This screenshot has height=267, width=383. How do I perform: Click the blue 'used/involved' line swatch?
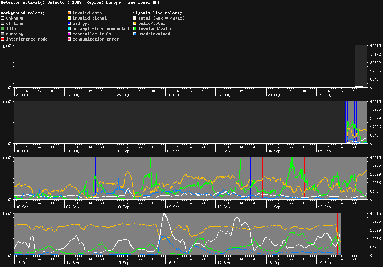pyautogui.click(x=135, y=34)
